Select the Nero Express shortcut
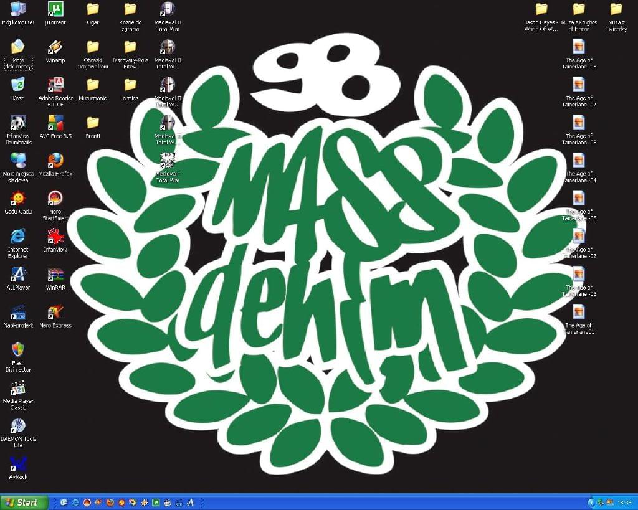638x510 pixels. (x=55, y=312)
